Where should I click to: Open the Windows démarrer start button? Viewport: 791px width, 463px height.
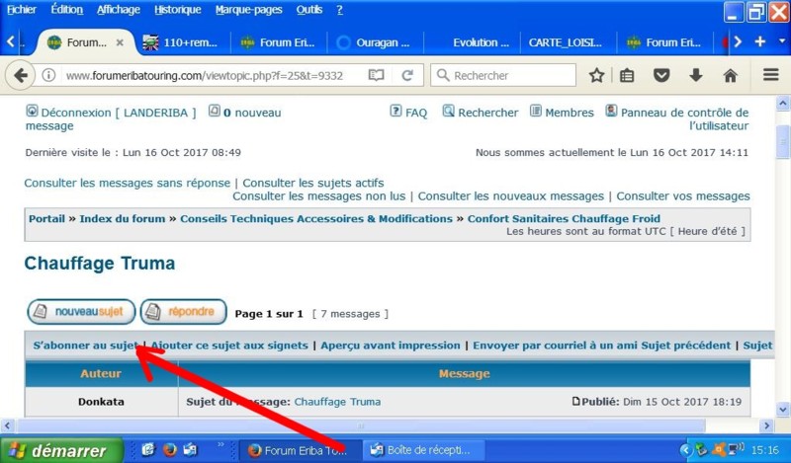[x=59, y=450]
